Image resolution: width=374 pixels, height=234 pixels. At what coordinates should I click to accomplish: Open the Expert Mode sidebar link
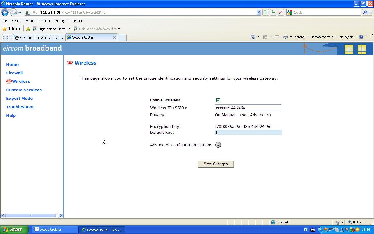coord(19,98)
